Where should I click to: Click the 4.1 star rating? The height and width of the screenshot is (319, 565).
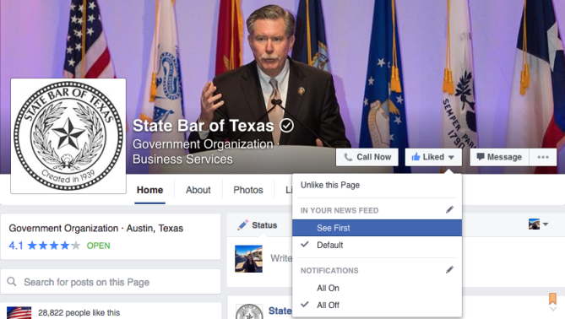[44, 246]
